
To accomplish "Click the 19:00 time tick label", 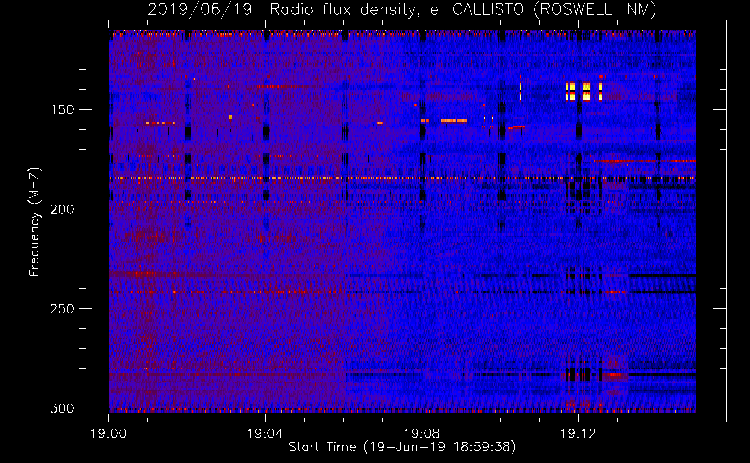I will 108,433.
